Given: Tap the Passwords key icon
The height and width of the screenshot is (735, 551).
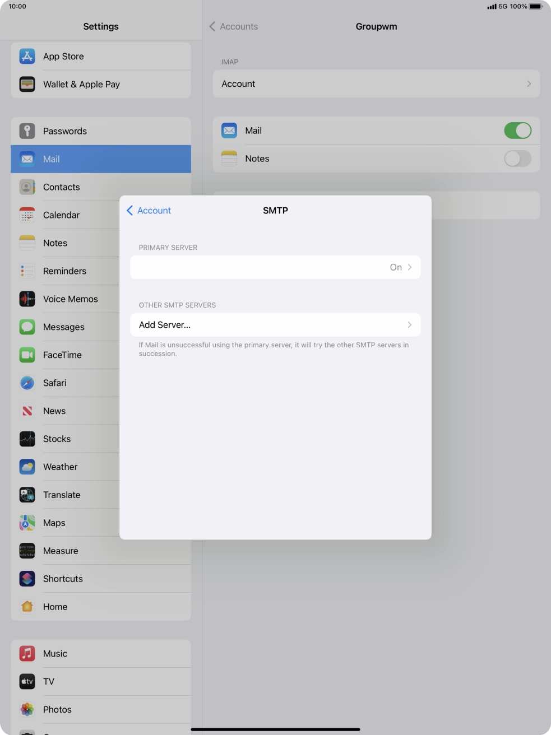Looking at the screenshot, I should click(27, 131).
